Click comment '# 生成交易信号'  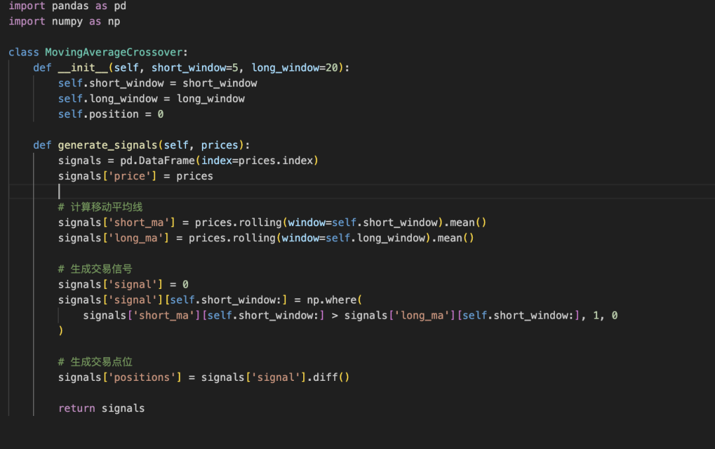[x=95, y=269]
